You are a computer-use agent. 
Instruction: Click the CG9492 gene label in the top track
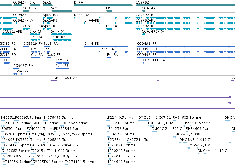click(142, 2)
